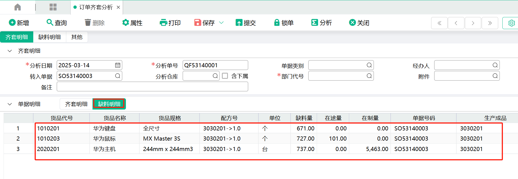
Task: Click into the 备注 field
Action: (152, 87)
